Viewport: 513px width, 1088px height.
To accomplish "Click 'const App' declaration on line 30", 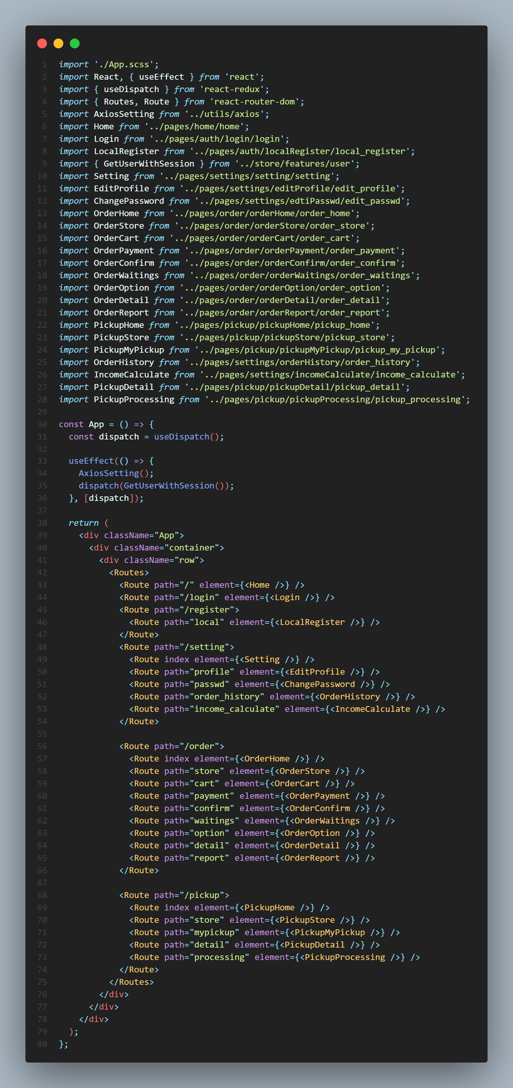I will point(82,424).
